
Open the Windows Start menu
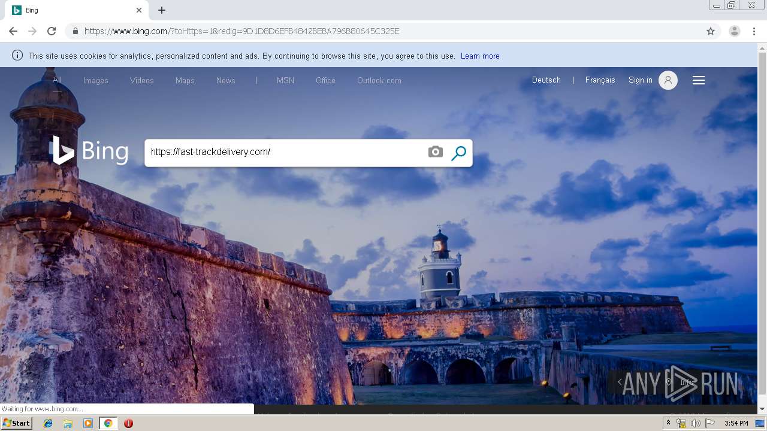(x=17, y=423)
